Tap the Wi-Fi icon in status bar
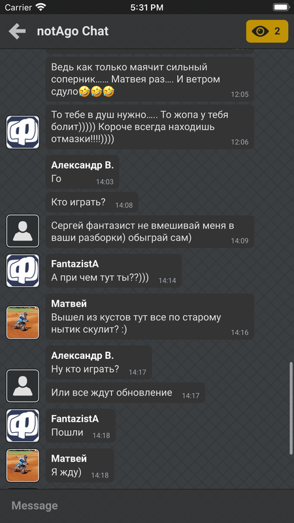The image size is (294, 523). 41,7
